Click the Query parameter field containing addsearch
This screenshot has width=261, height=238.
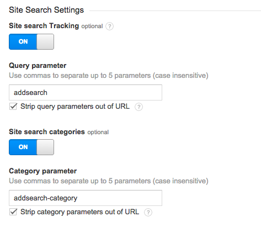[x=86, y=92]
